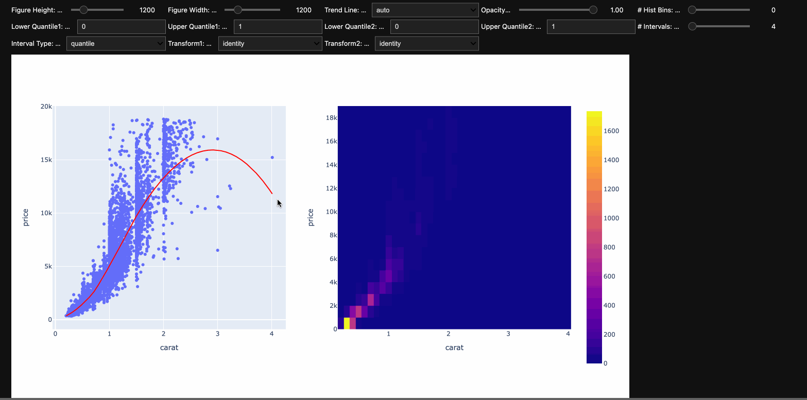Click the peak of the red trend line
Image resolution: width=807 pixels, height=400 pixels.
[x=212, y=150]
